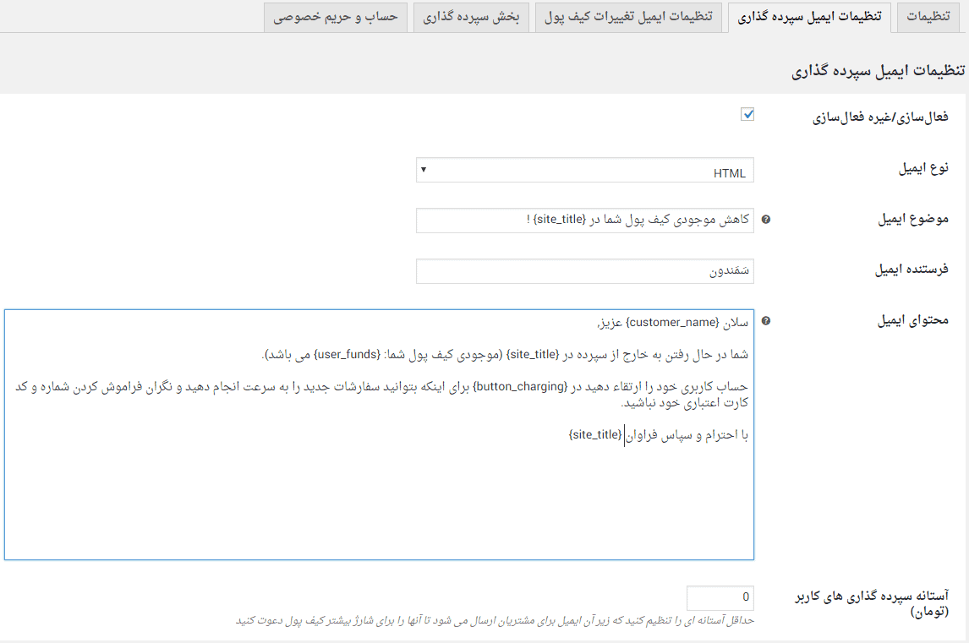
Task: Open the بخش سپرده گذاری tab
Action: (471, 17)
